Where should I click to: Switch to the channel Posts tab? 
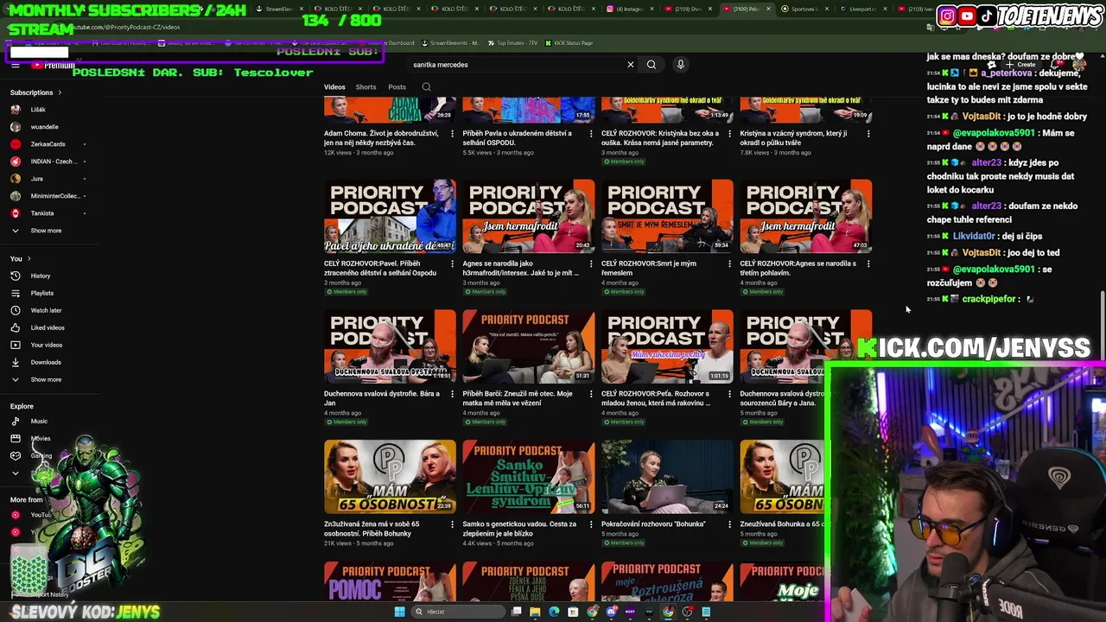[397, 87]
